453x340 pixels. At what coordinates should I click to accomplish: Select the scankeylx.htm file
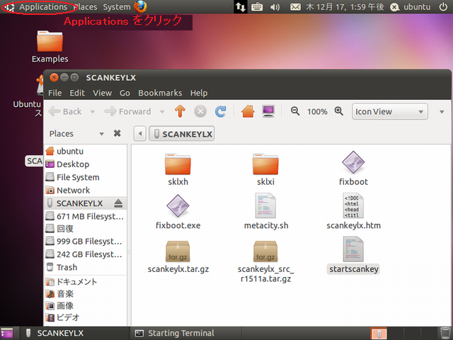point(353,212)
